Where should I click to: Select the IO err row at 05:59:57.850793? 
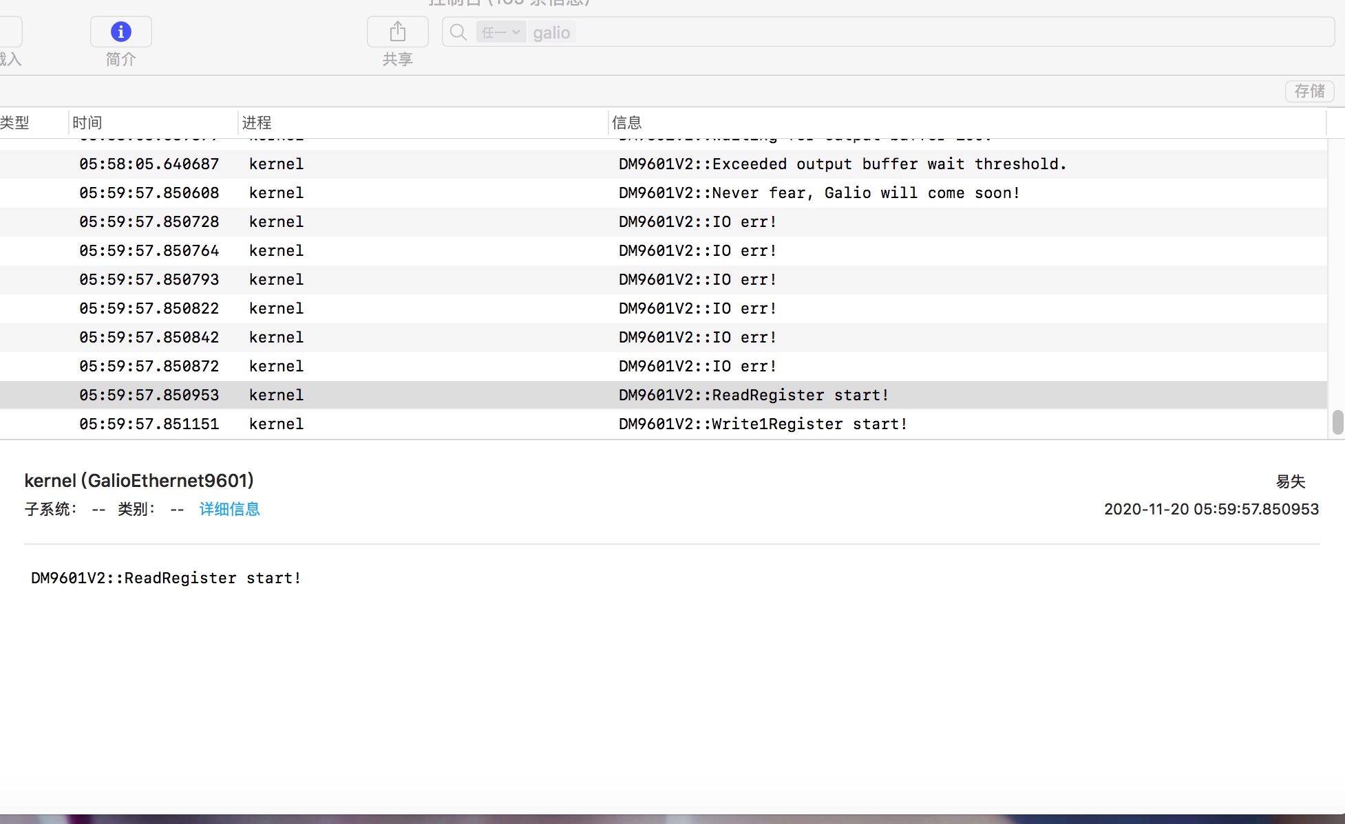(664, 280)
